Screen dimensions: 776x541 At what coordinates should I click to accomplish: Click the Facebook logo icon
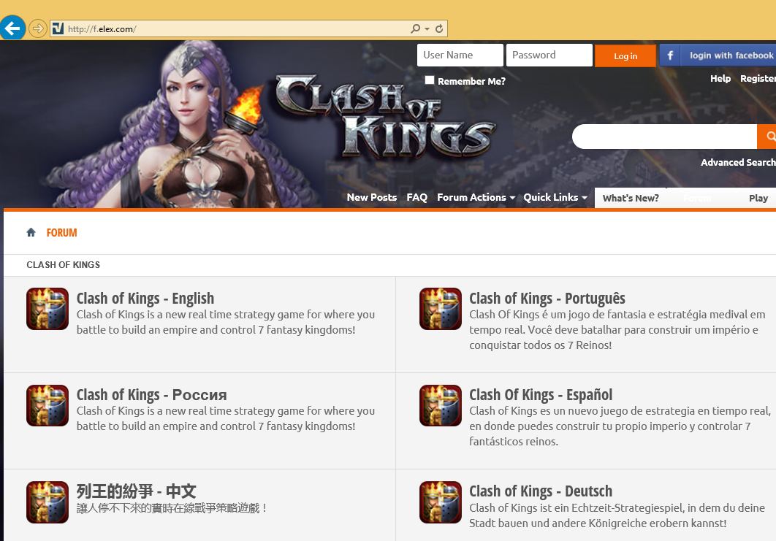[669, 55]
